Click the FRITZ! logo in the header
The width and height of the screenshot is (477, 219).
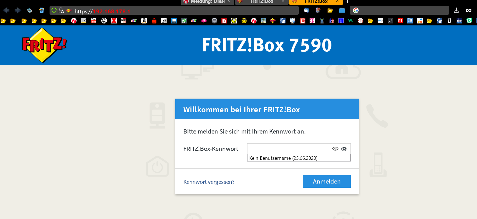(44, 45)
